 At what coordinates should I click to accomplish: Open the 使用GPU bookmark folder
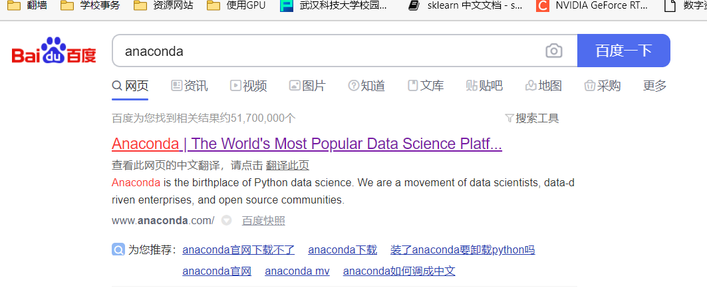236,6
